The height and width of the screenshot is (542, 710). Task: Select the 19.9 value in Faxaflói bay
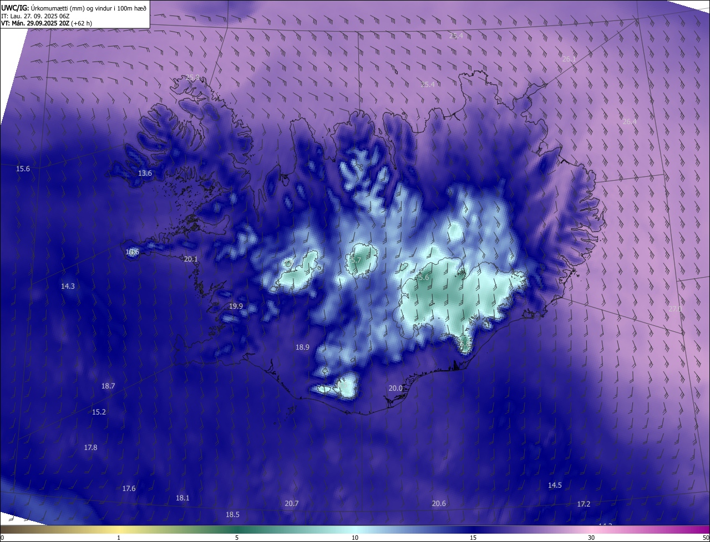(236, 306)
